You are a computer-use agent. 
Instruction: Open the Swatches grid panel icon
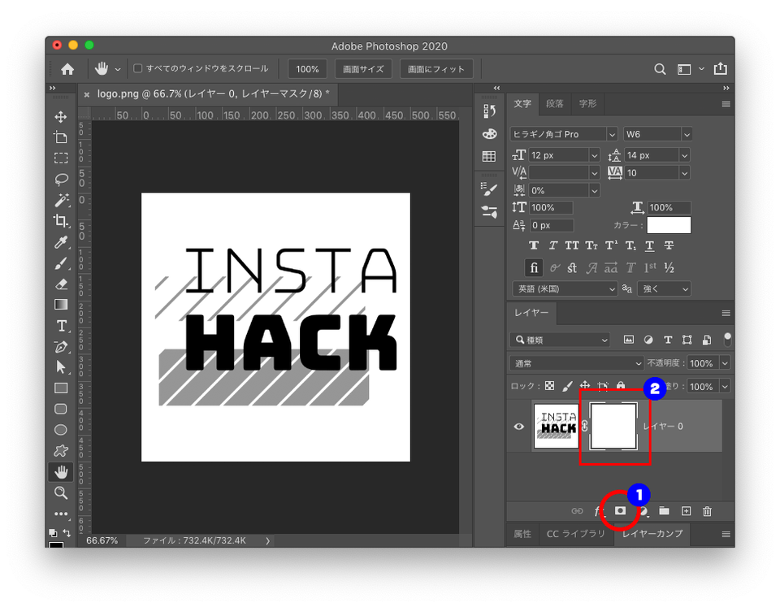pos(489,156)
